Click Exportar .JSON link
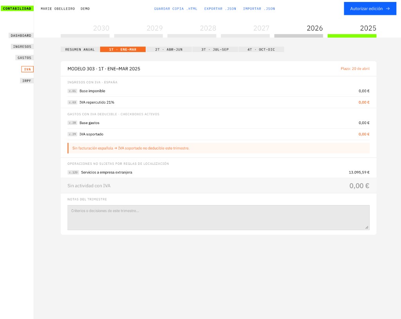This screenshot has height=319, width=401. coord(220,9)
